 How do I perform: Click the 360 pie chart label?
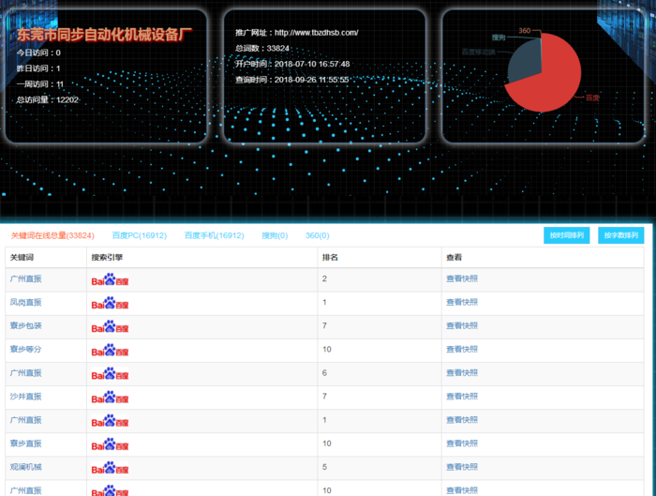[524, 31]
